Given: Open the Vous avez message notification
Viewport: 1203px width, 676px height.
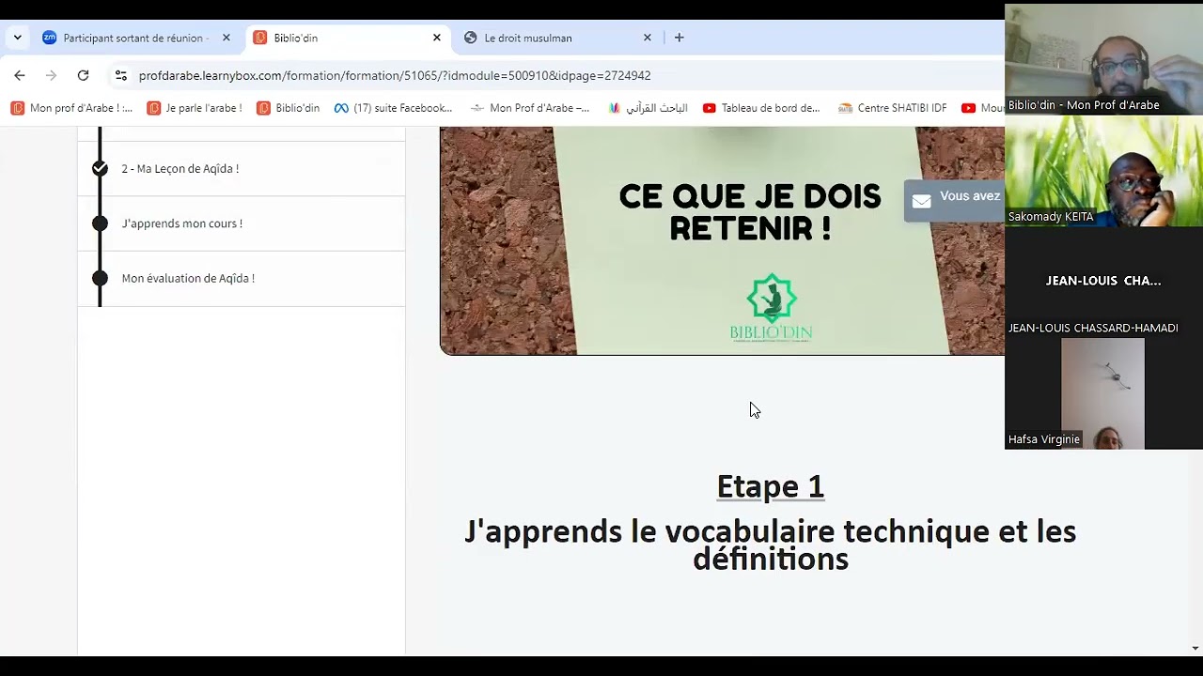Looking at the screenshot, I should pyautogui.click(x=954, y=200).
